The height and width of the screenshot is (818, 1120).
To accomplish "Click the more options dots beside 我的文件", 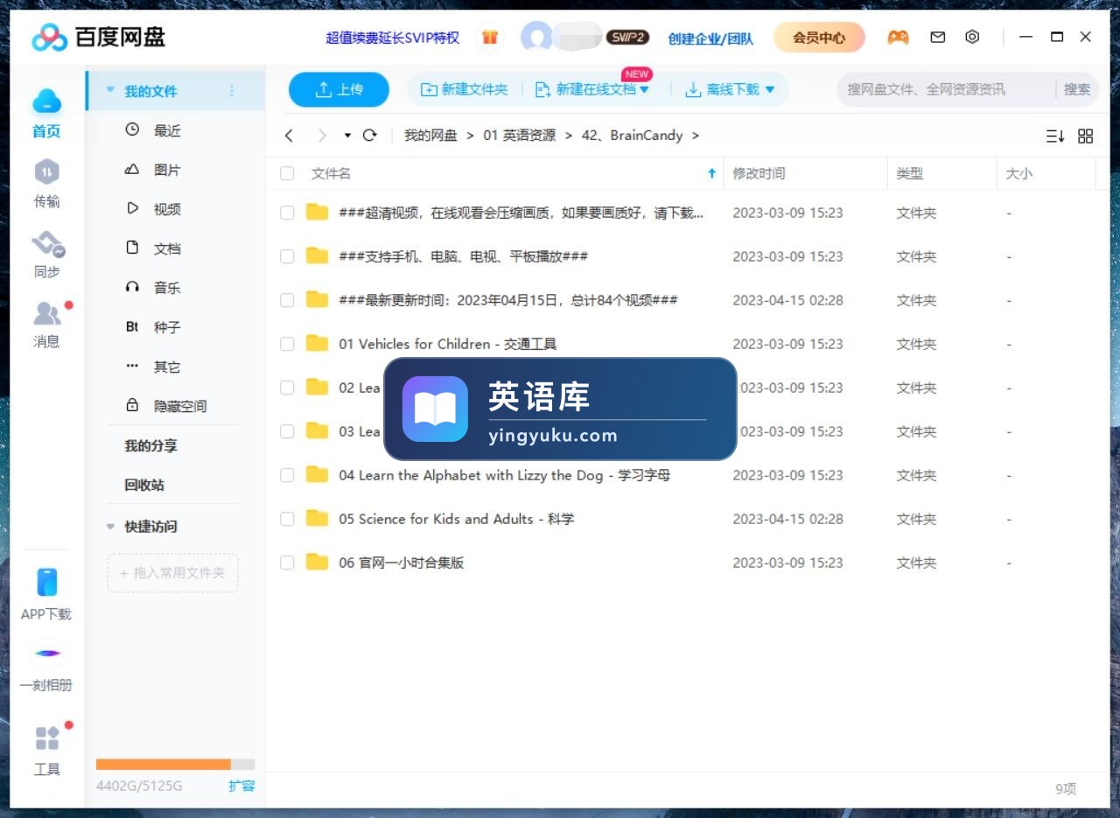I will tap(232, 91).
